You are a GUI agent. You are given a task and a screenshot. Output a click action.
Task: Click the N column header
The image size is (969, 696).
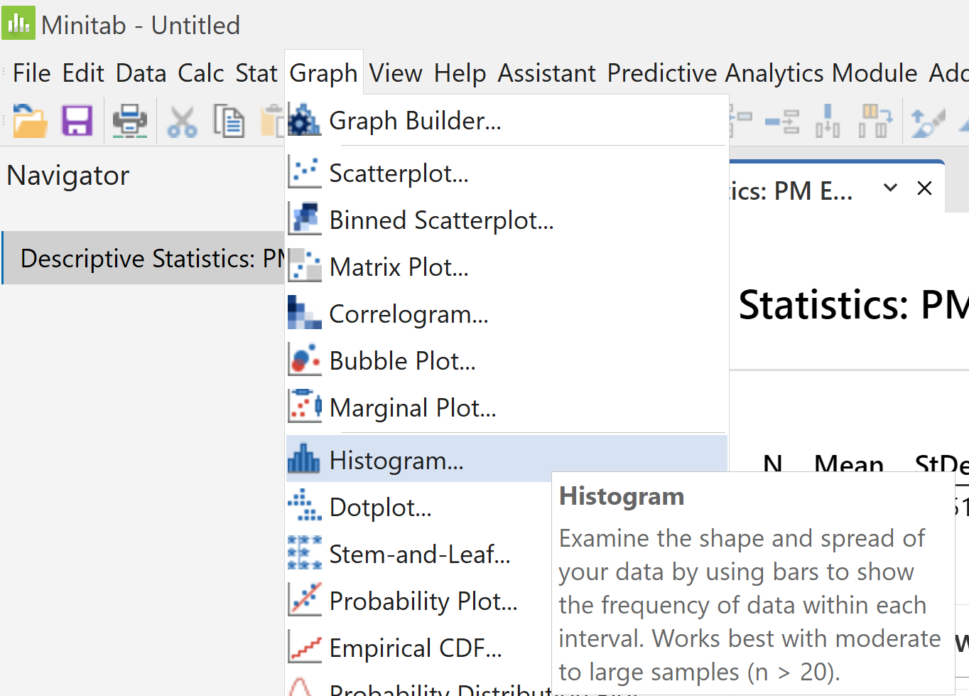(x=772, y=465)
